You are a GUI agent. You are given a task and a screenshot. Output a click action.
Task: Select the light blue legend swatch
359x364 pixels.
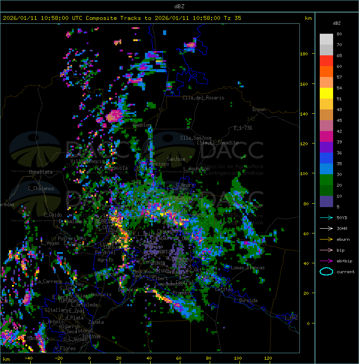coord(326,169)
